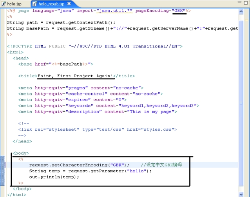This screenshot has width=250, height=197.
Task: Click the getParameter("hello") line
Action: [91, 171]
